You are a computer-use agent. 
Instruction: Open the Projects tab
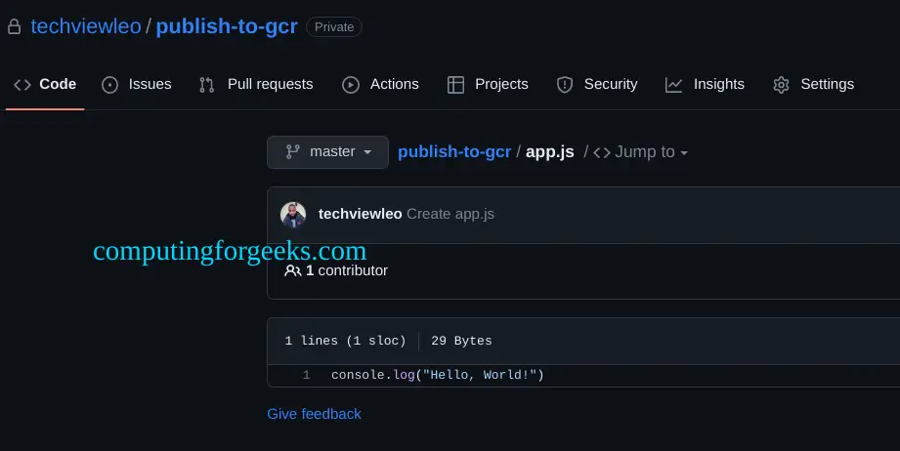click(488, 84)
